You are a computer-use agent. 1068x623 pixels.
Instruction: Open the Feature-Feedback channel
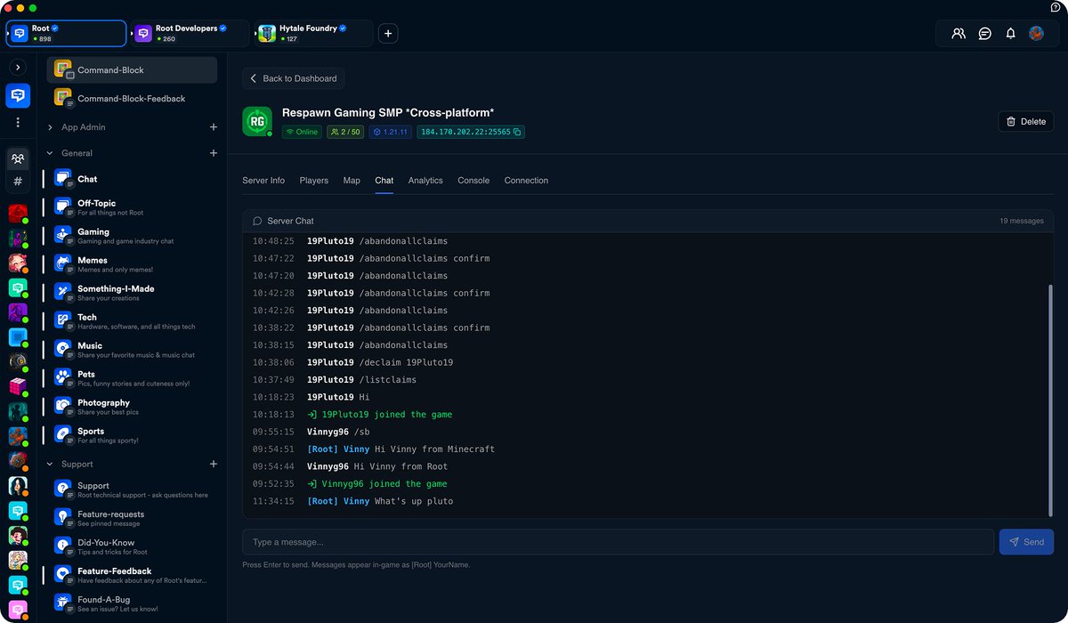(x=132, y=575)
